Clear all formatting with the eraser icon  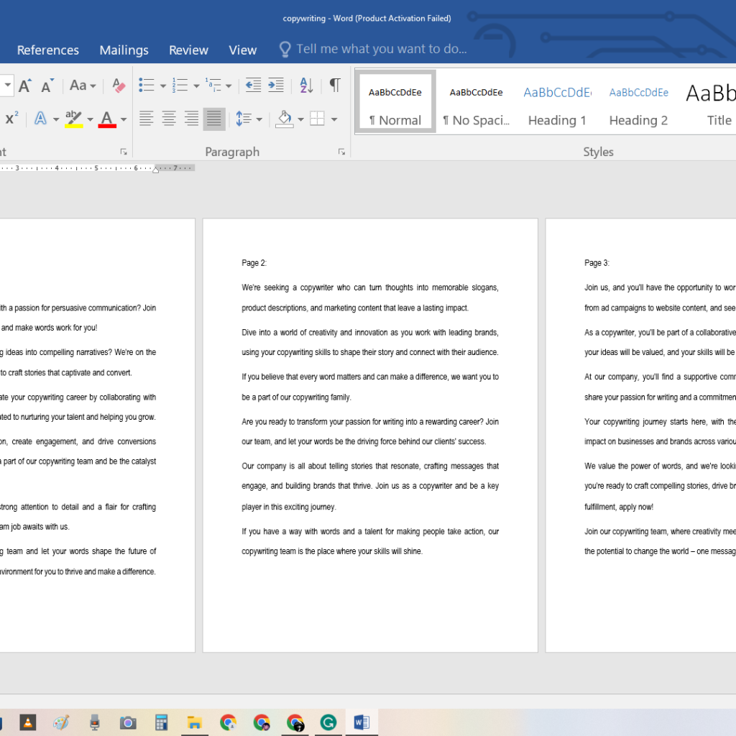pyautogui.click(x=119, y=86)
